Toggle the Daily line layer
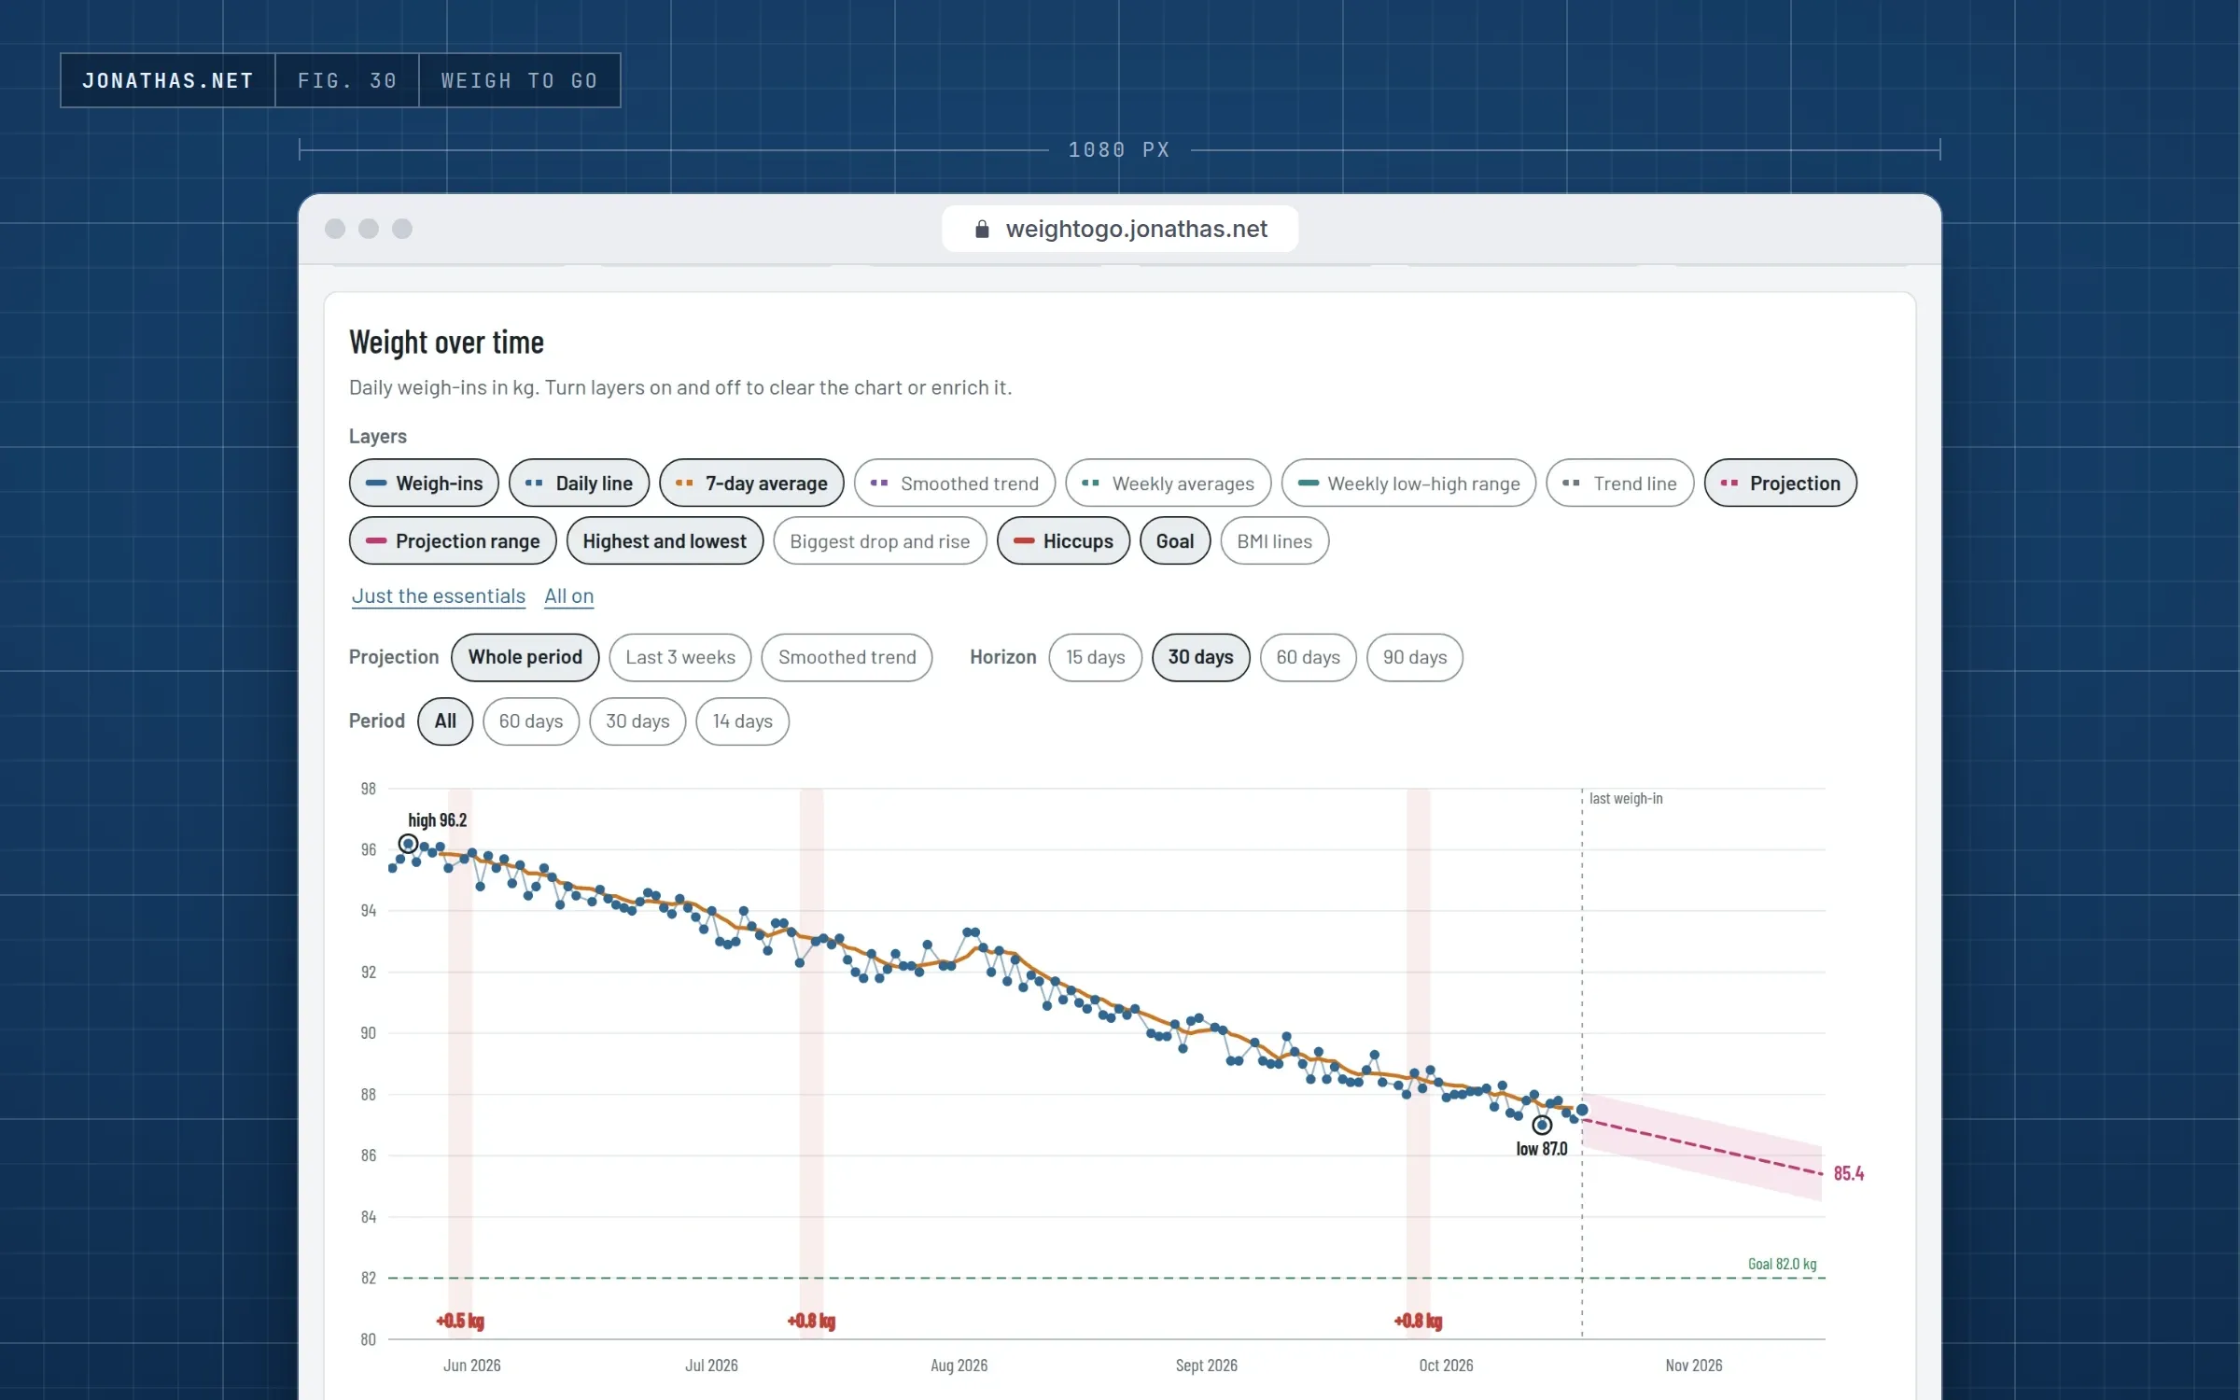Viewport: 2240px width, 1400px height. [x=579, y=483]
